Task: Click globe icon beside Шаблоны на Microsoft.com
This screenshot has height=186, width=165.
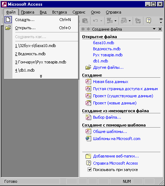Action: 88,139
